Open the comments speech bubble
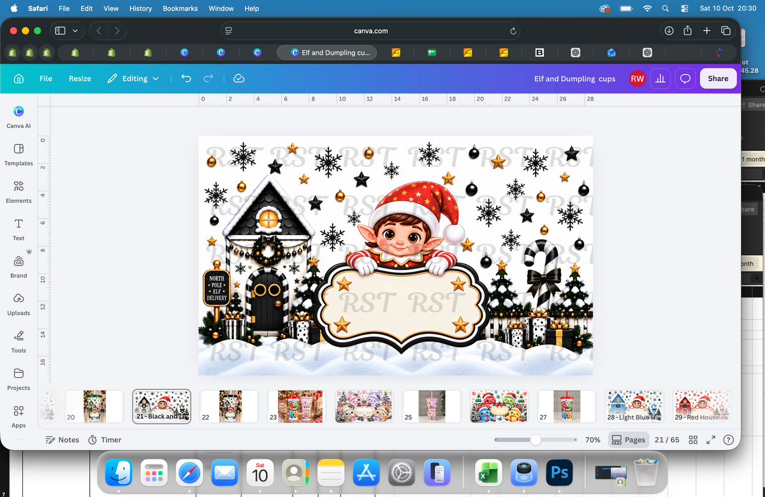The image size is (765, 497). [685, 78]
